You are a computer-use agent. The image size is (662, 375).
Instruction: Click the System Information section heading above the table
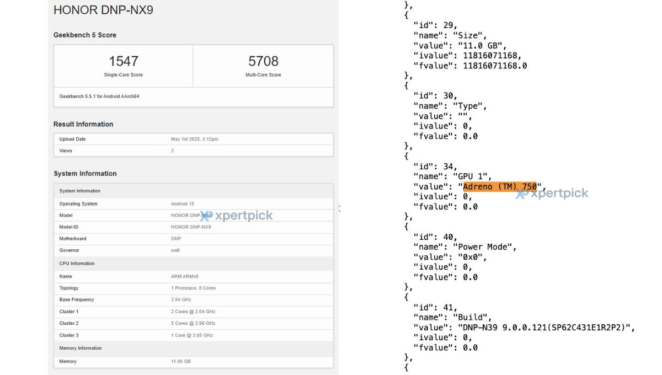[85, 174]
